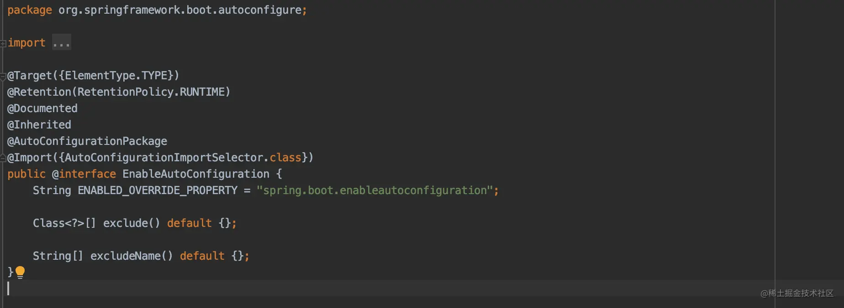Click the ENABLED_OVERRIDE_PROPERTY constant
Image resolution: width=844 pixels, height=308 pixels.
pos(158,190)
